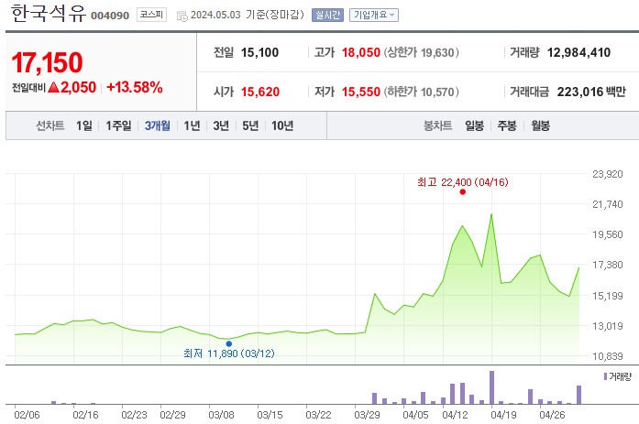
Task: Click the red 최고 22,400 marker dot
Action: (x=463, y=192)
